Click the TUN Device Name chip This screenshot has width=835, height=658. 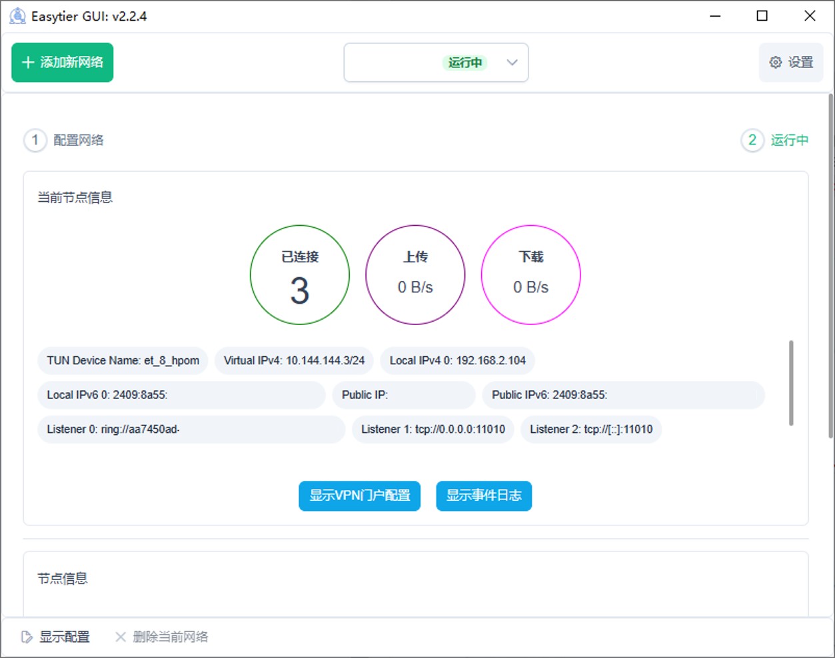click(123, 361)
